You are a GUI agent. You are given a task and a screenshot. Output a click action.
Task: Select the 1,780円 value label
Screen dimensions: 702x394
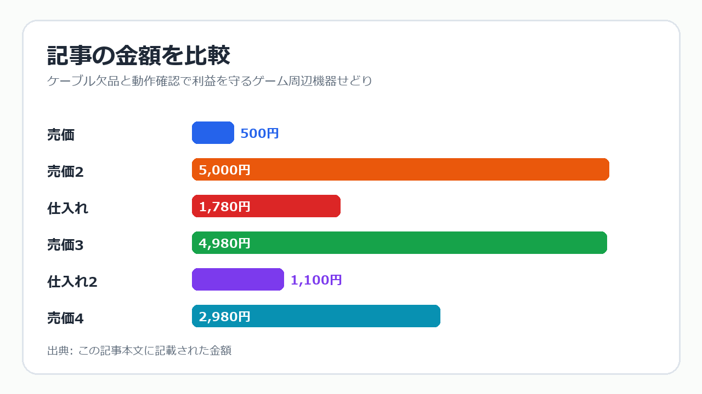pos(224,206)
